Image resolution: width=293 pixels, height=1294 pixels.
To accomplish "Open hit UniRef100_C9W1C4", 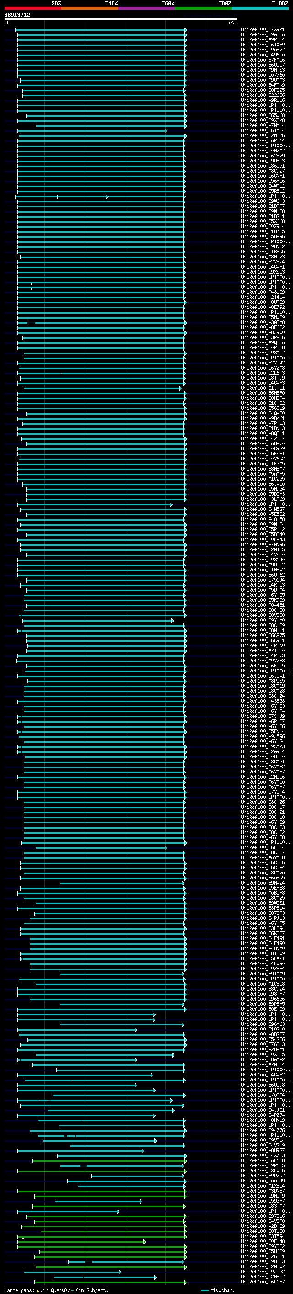I will (263, 524).
